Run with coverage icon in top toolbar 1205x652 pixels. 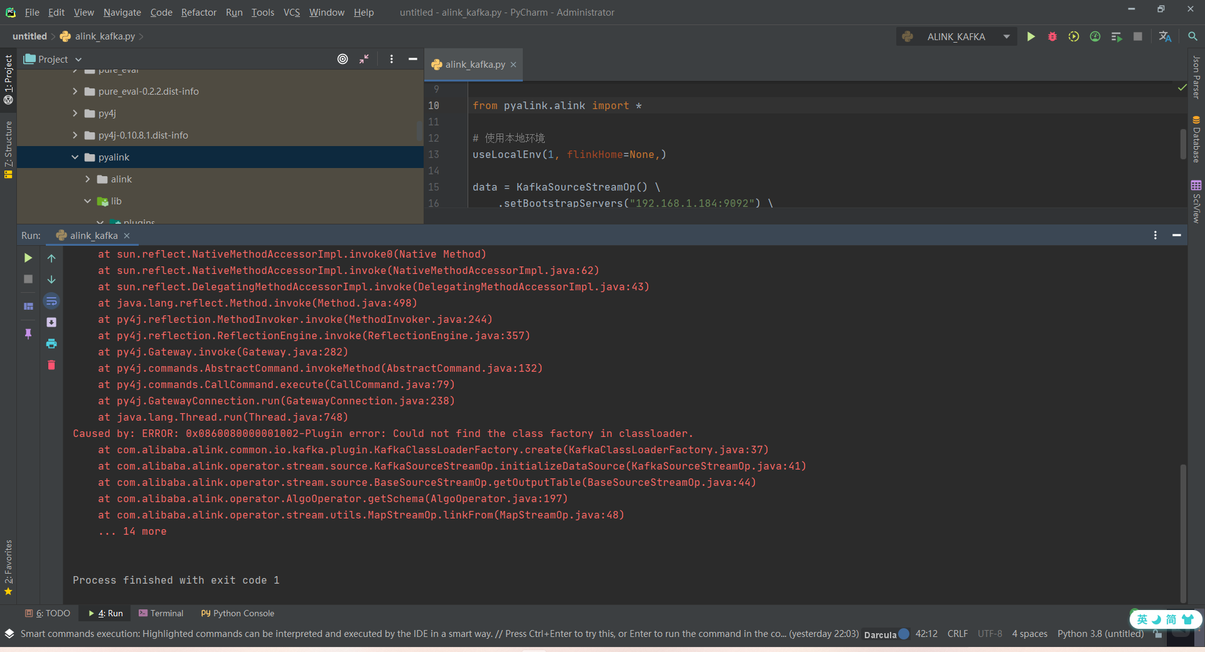pos(1074,37)
